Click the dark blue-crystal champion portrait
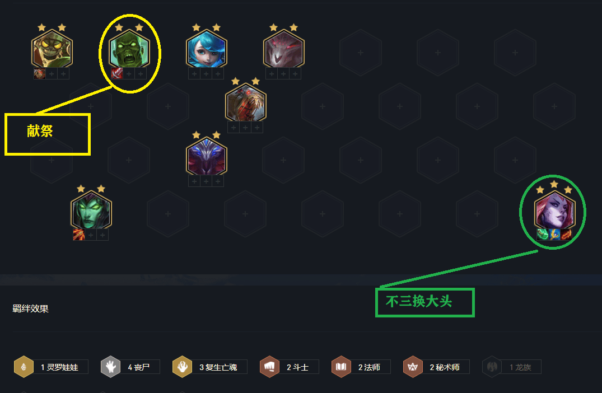 tap(207, 157)
